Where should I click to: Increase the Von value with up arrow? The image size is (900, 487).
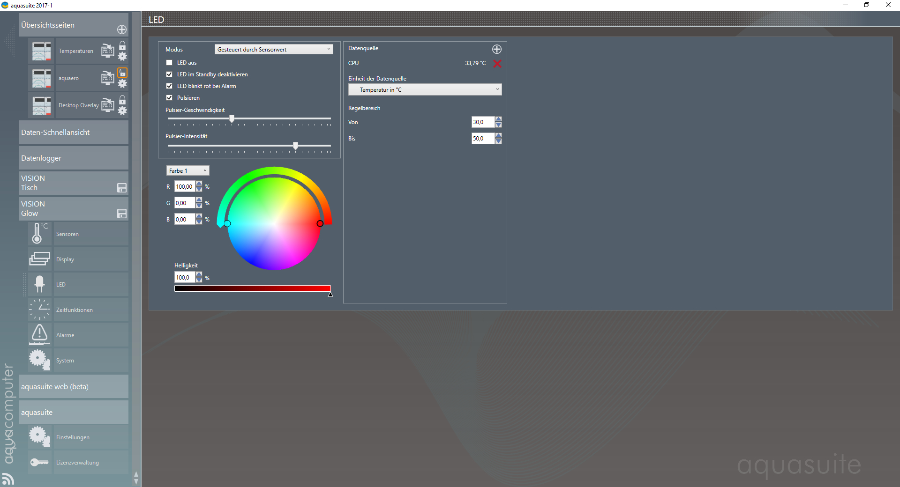pyautogui.click(x=498, y=119)
